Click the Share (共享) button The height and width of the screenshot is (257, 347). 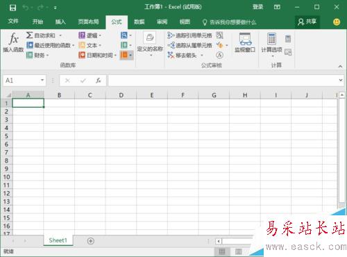[307, 22]
